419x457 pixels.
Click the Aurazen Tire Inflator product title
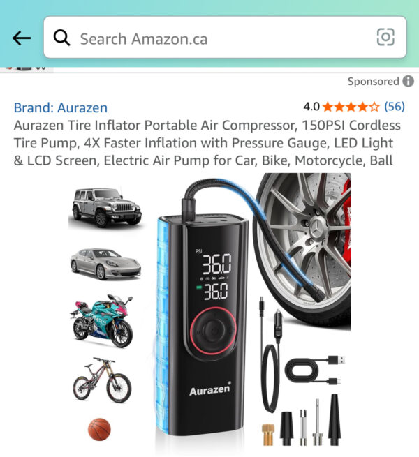[x=207, y=143]
